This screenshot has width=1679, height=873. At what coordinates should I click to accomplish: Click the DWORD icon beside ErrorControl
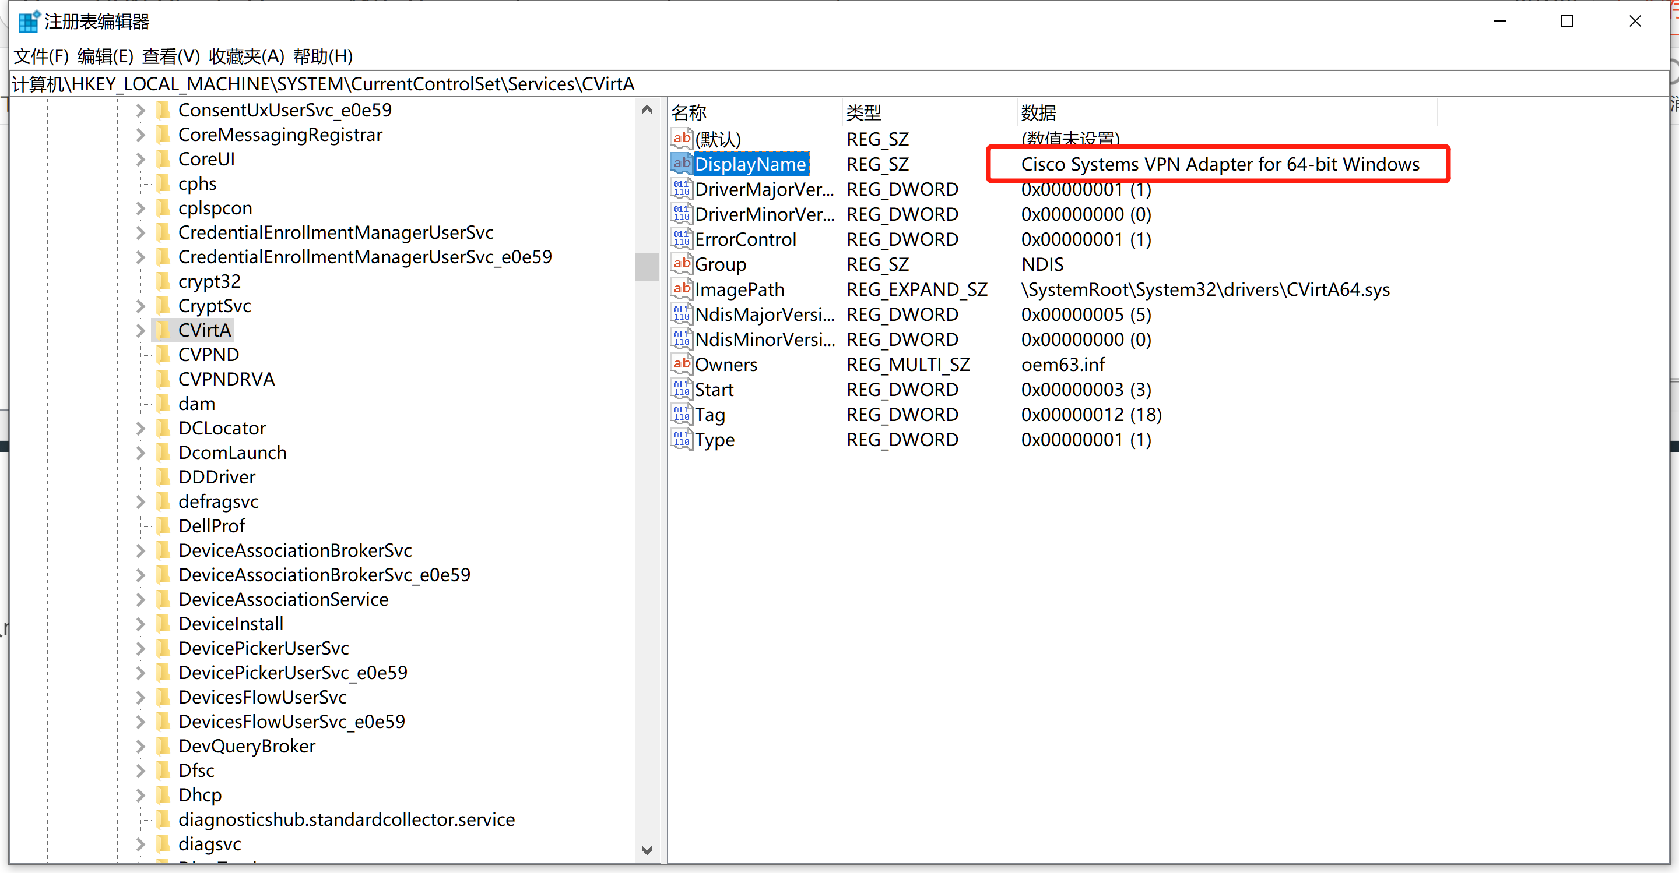pos(681,239)
